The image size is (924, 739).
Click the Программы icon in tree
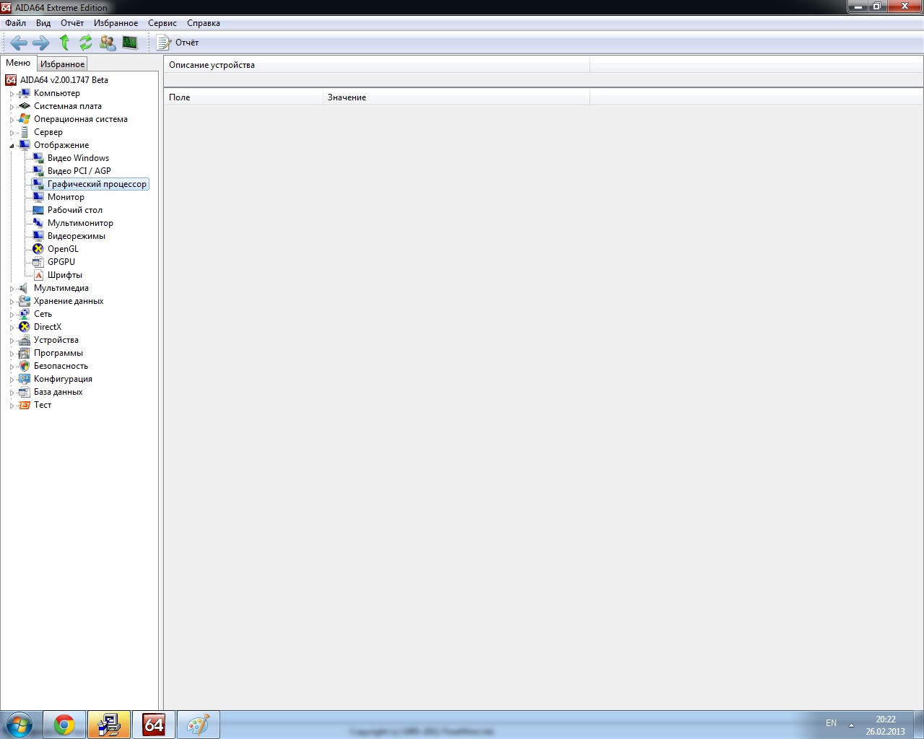point(25,353)
